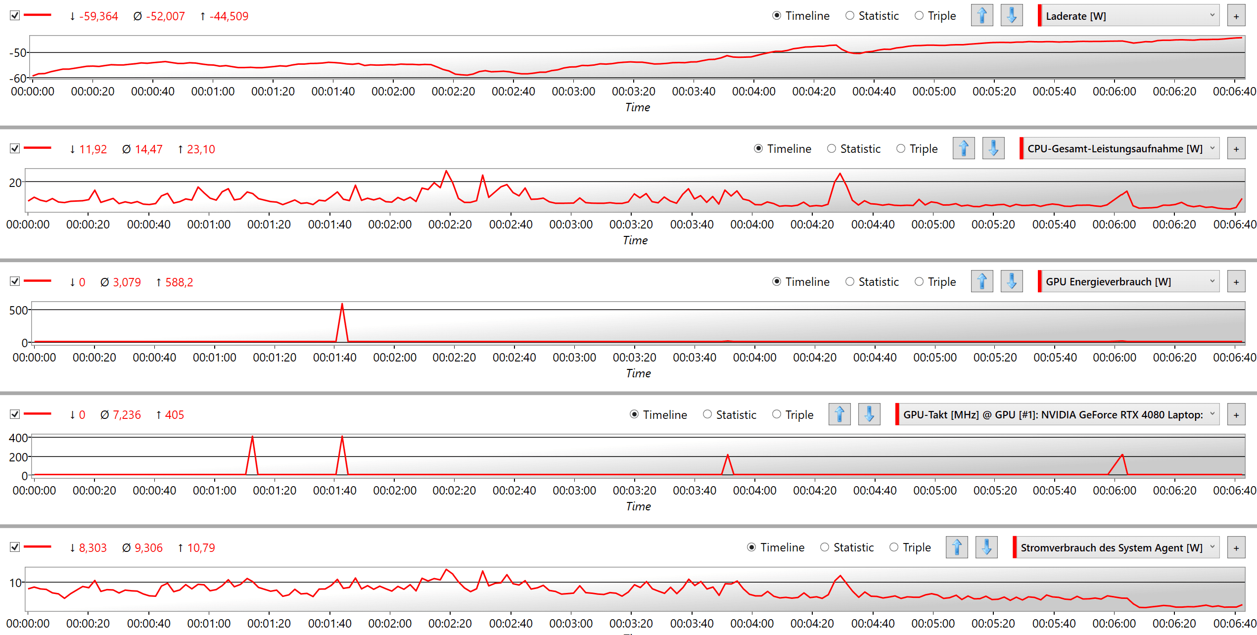The width and height of the screenshot is (1257, 635).
Task: Open the Laderate [W] sensor dropdown
Action: pyautogui.click(x=1129, y=16)
